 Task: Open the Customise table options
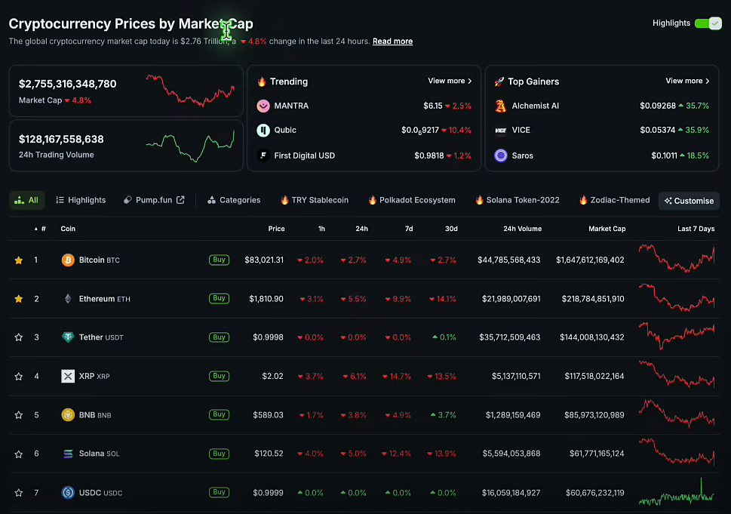689,201
